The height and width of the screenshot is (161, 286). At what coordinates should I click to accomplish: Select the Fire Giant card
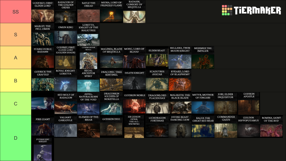43,126
